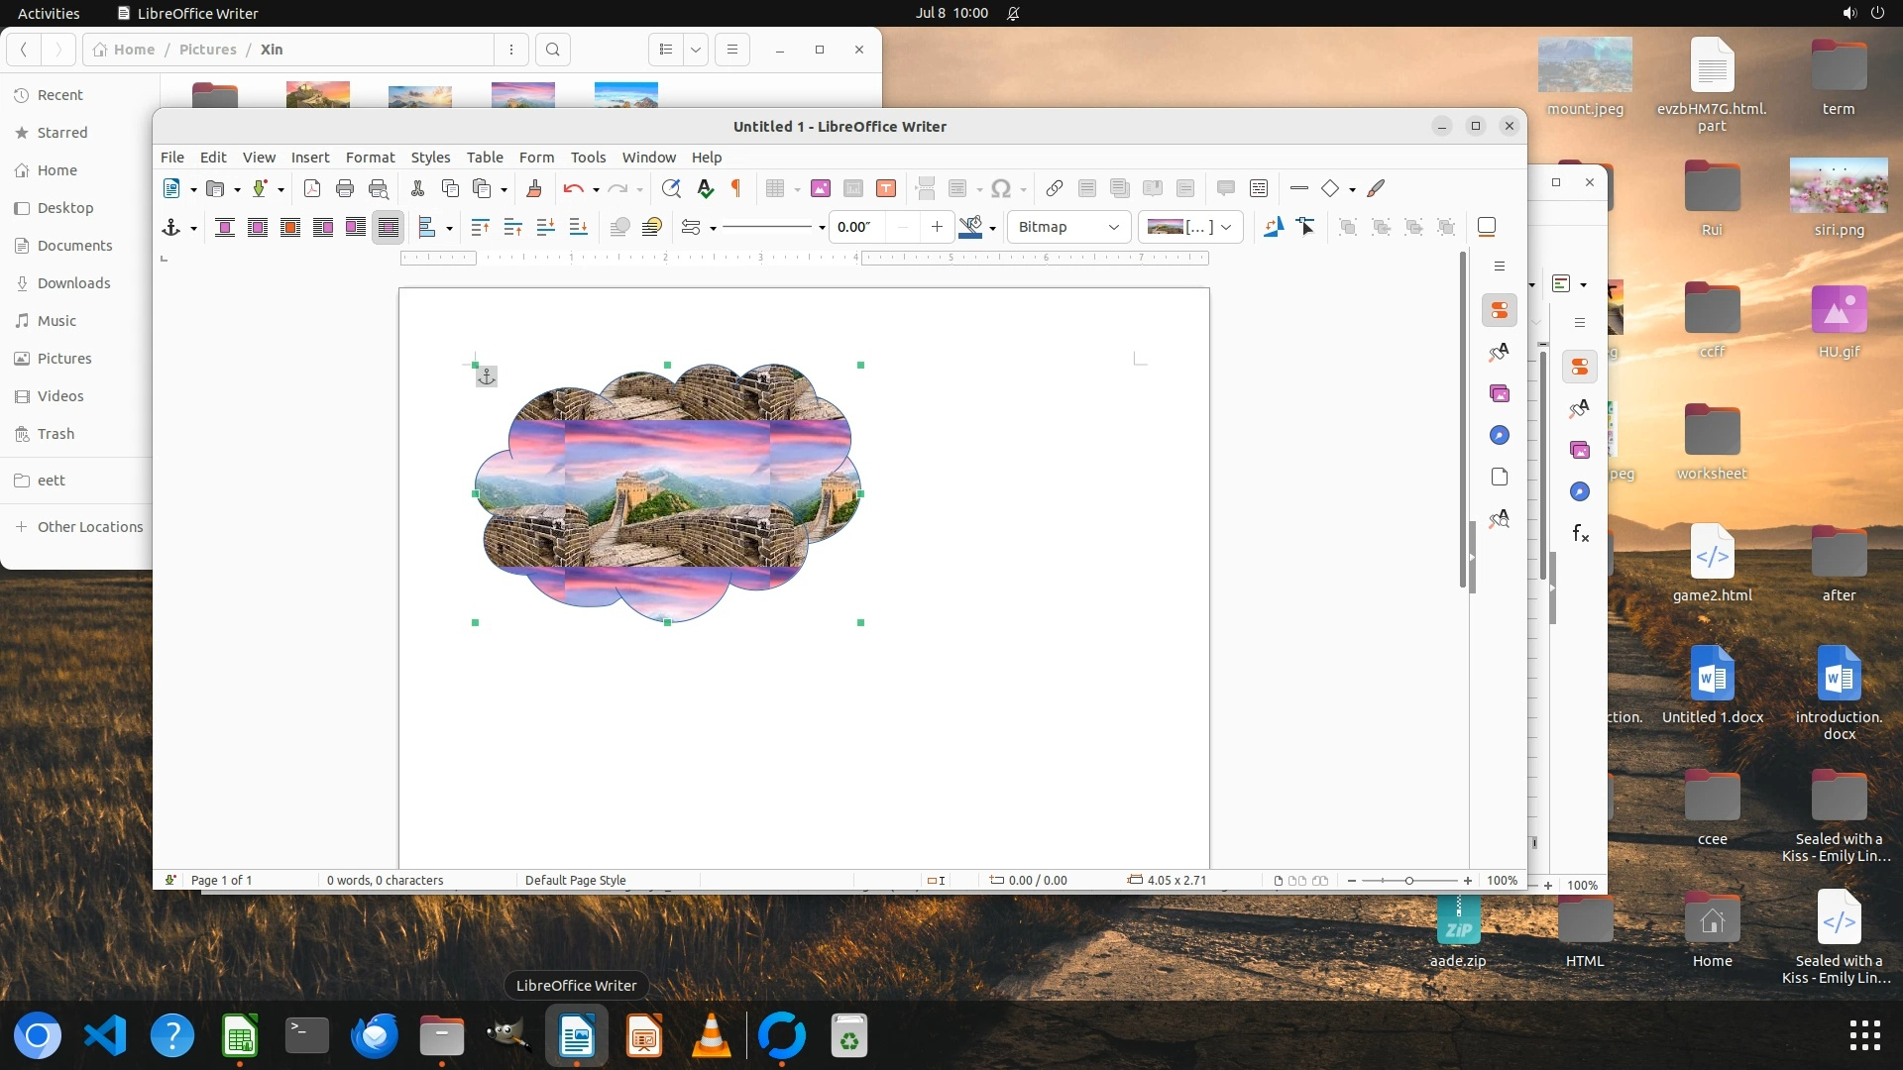Screen dimensions: 1903x1070
Task: Toggle Edit Points mode
Action: coord(1306,227)
